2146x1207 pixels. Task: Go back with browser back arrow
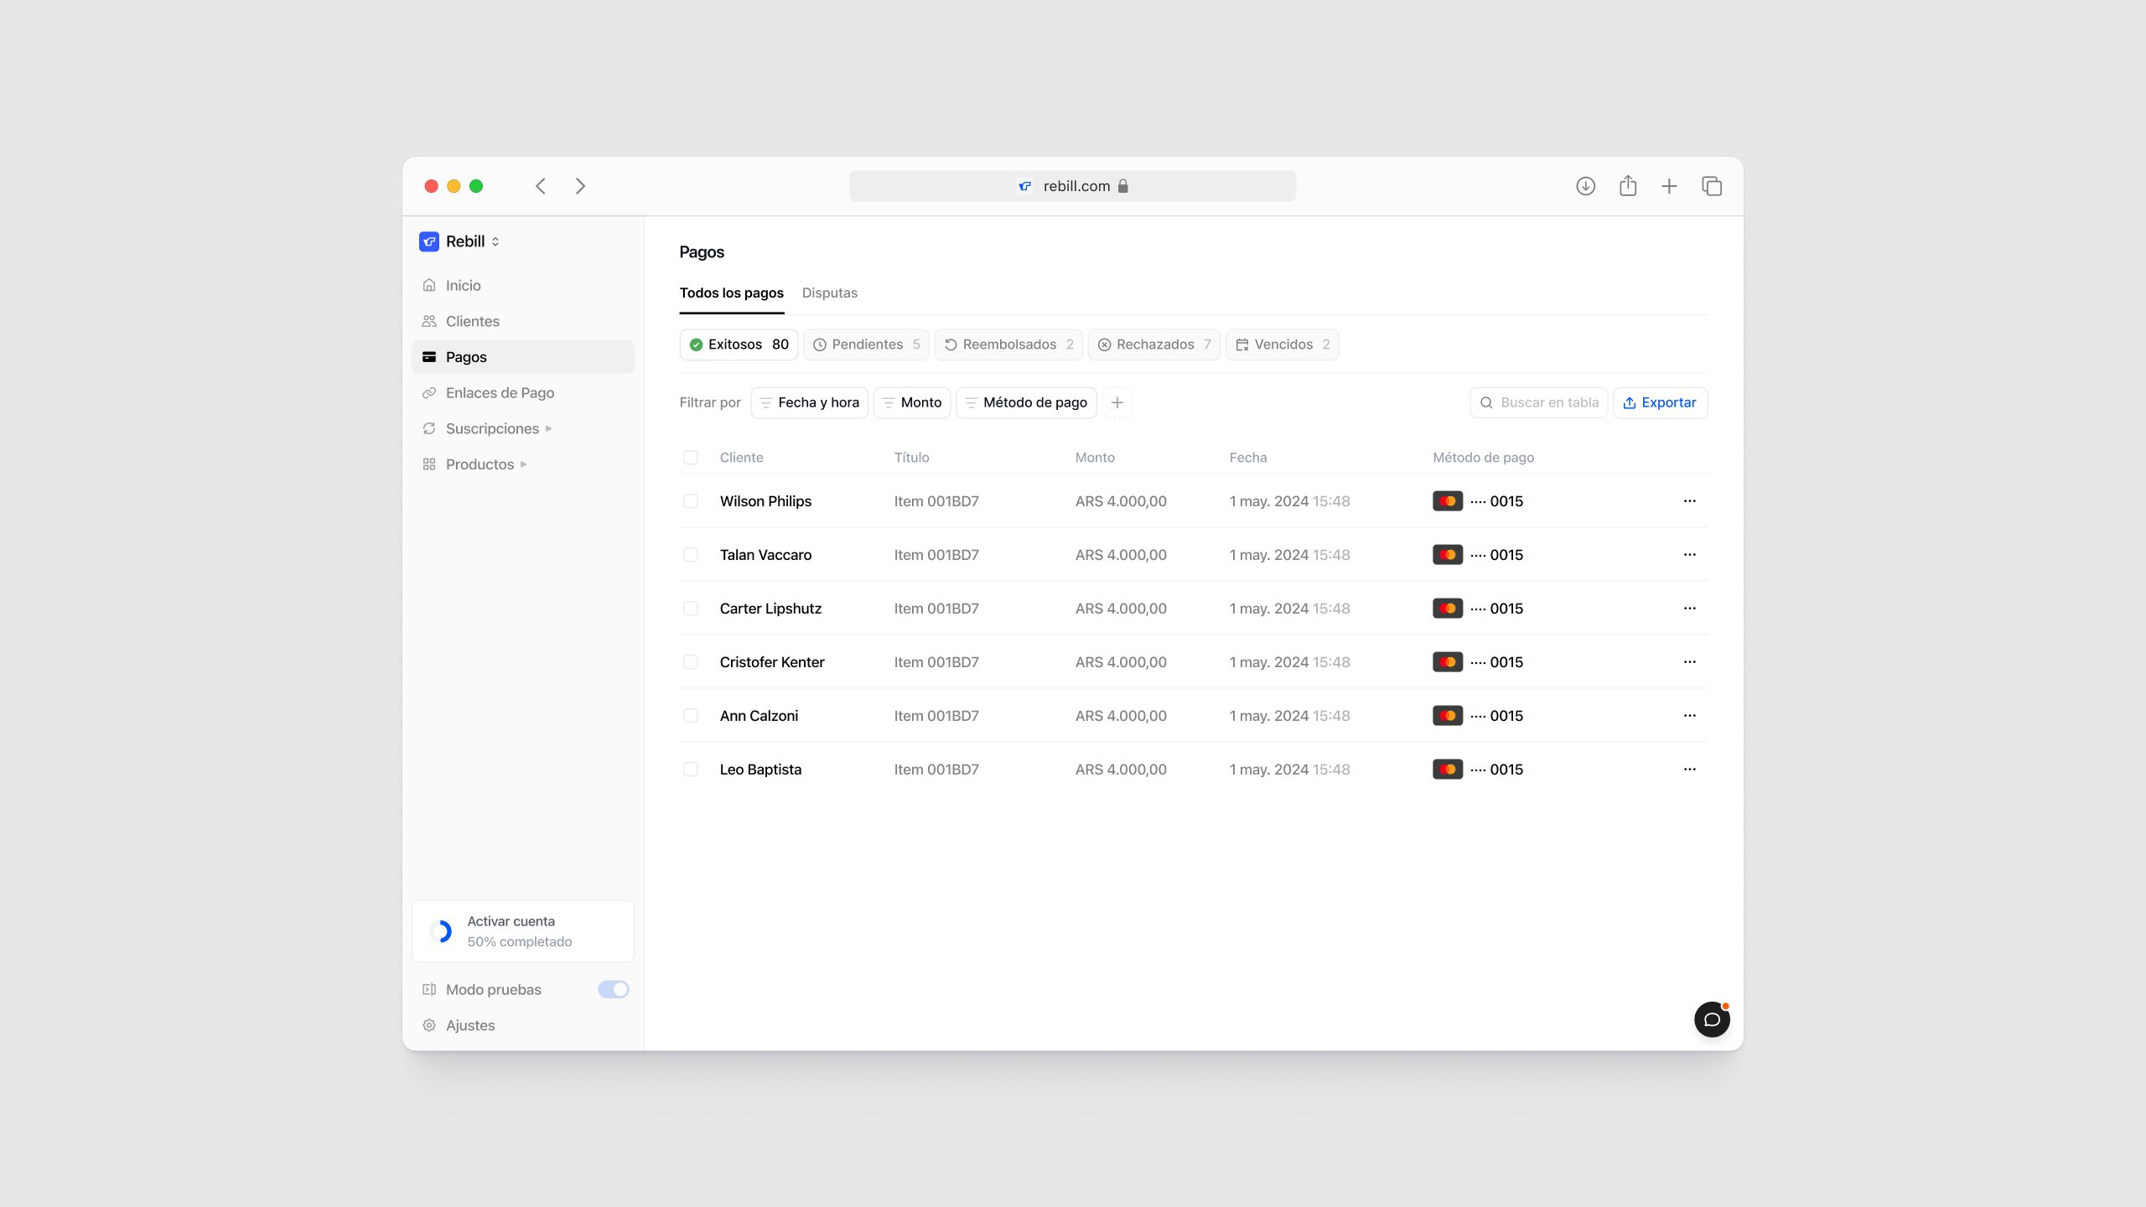pos(541,186)
